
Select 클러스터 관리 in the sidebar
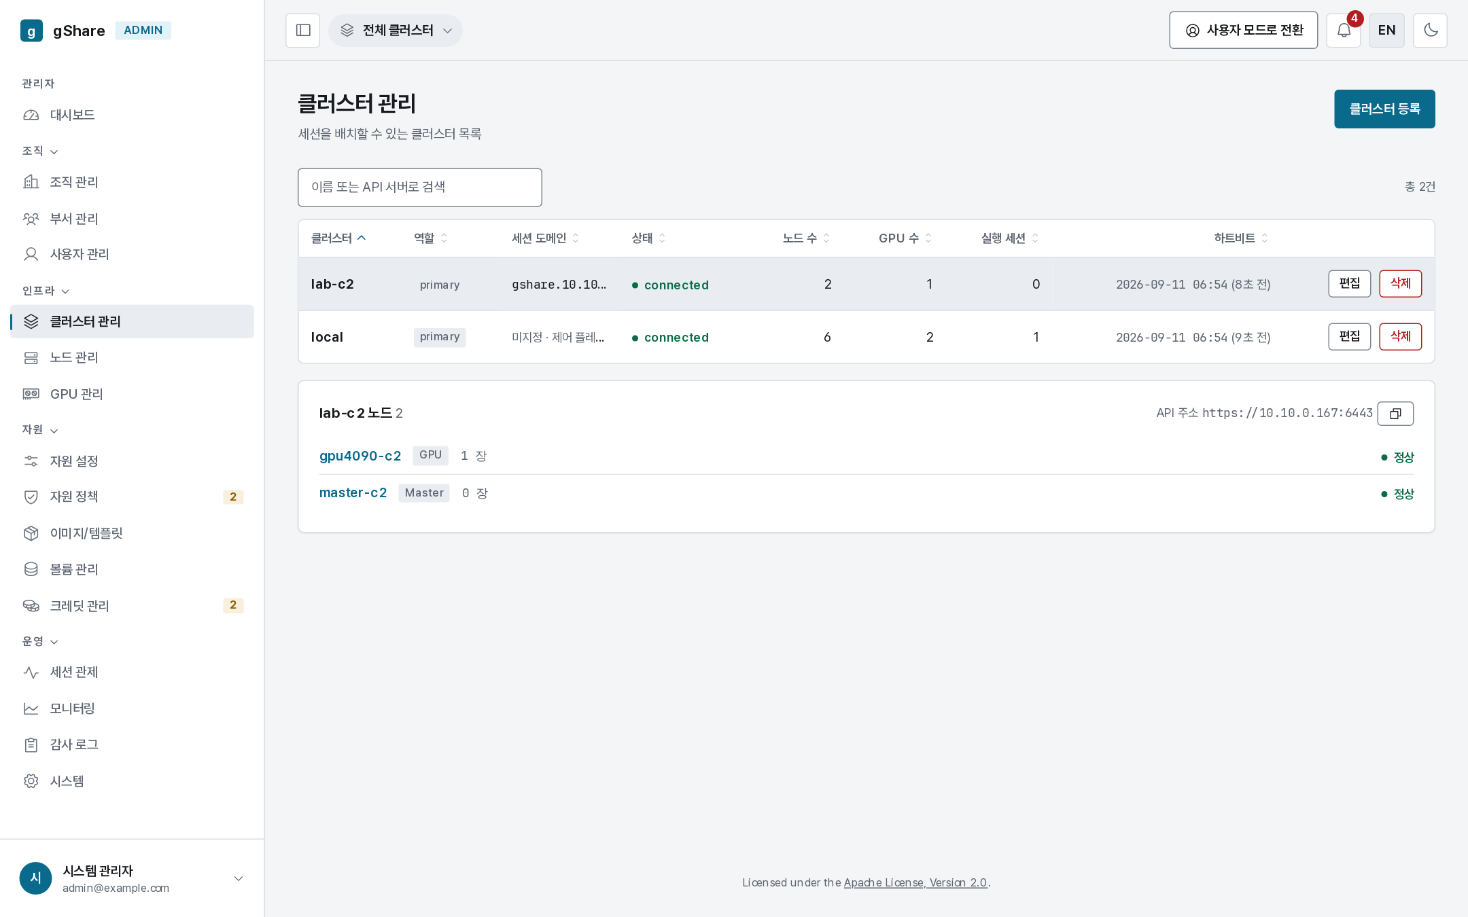tap(132, 321)
